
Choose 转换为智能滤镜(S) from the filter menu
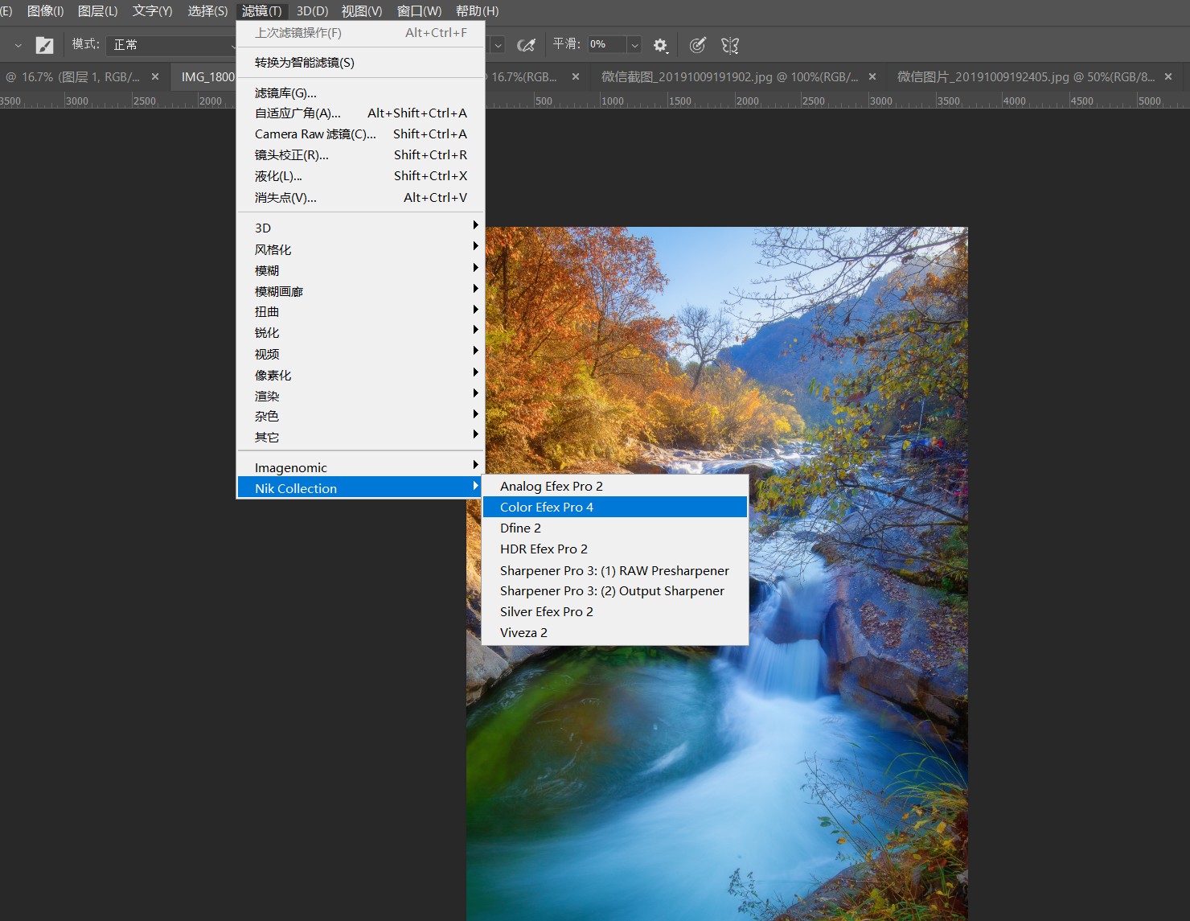361,63
